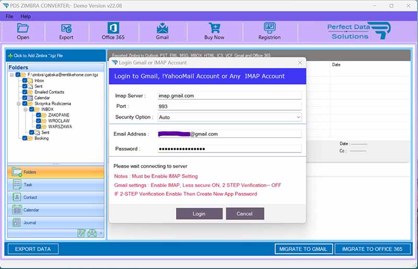Open the small dropdown arrow below Journal
418x269 pixels.
[x=101, y=233]
